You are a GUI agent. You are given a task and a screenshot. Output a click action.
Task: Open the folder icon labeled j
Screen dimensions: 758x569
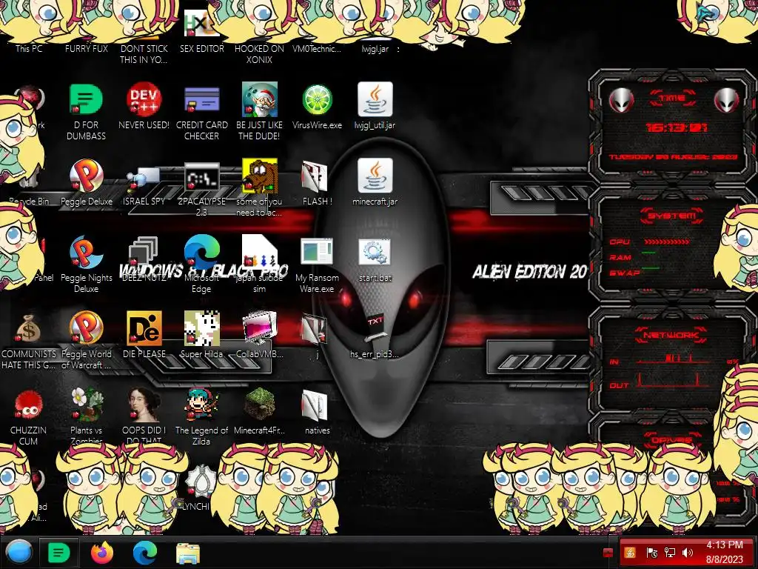(x=314, y=328)
